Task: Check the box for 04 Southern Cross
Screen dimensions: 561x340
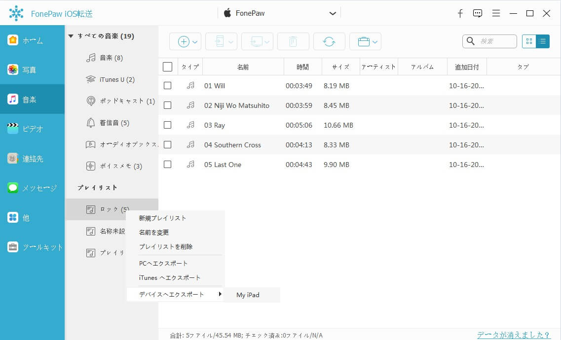Action: coord(167,145)
